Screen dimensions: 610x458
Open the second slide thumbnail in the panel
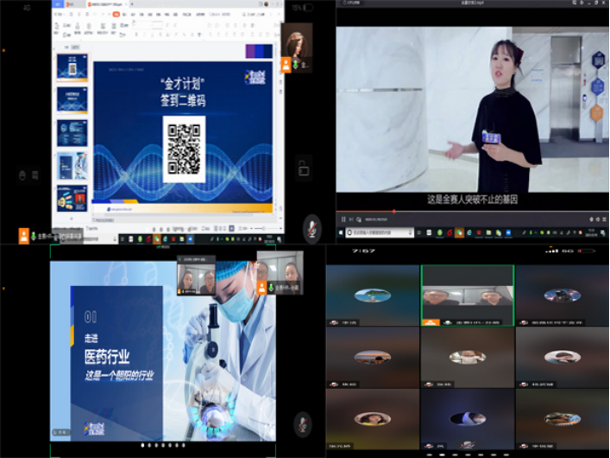pos(72,99)
